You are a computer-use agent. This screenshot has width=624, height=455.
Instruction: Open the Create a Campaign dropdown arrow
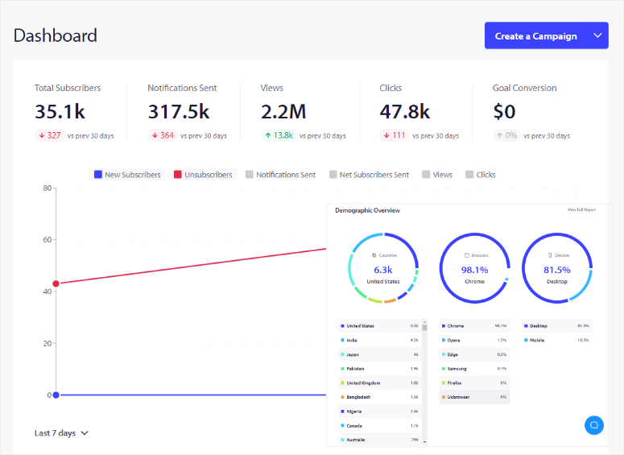coord(597,35)
